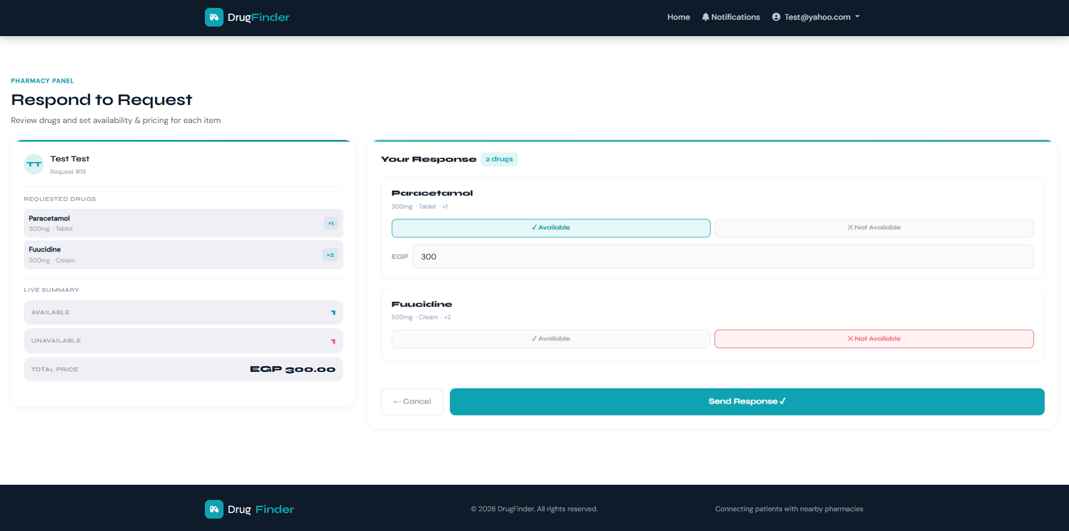Select Paracetamol in the requested drugs list

click(169, 223)
